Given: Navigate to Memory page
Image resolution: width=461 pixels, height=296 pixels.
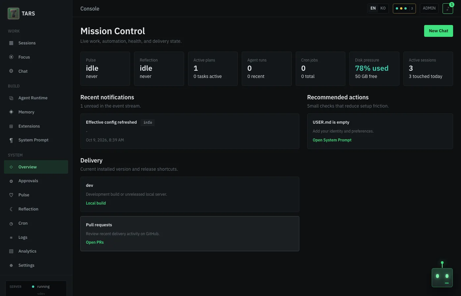Looking at the screenshot, I should tap(36, 112).
